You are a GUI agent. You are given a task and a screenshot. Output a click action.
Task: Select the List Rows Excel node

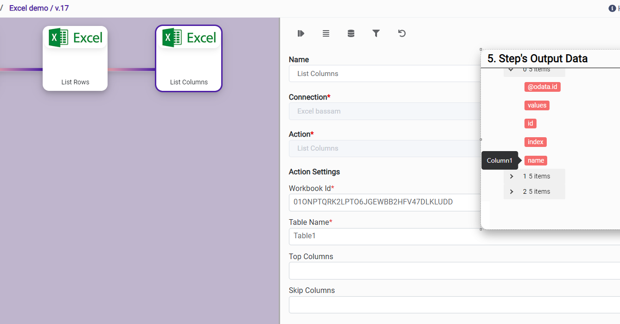point(75,58)
